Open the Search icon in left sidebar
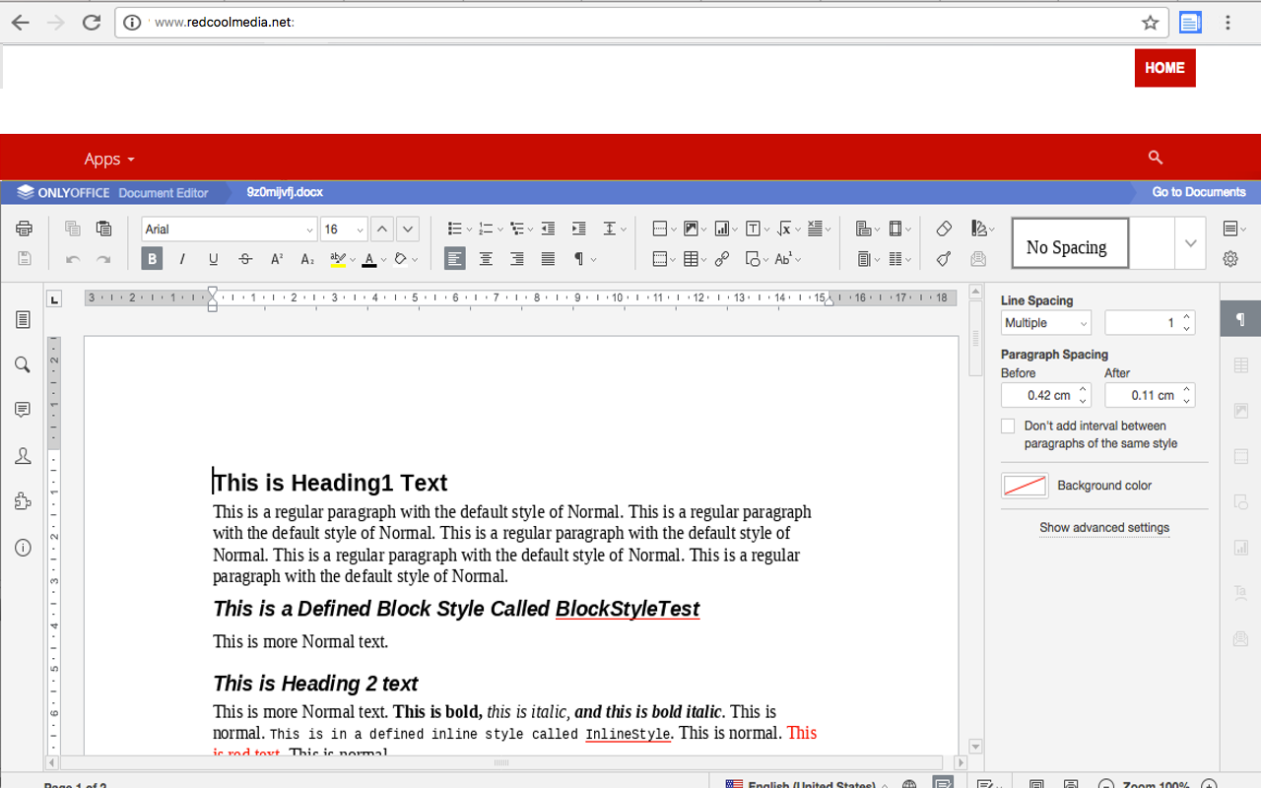Screen dimensions: 1261x788 [23, 364]
